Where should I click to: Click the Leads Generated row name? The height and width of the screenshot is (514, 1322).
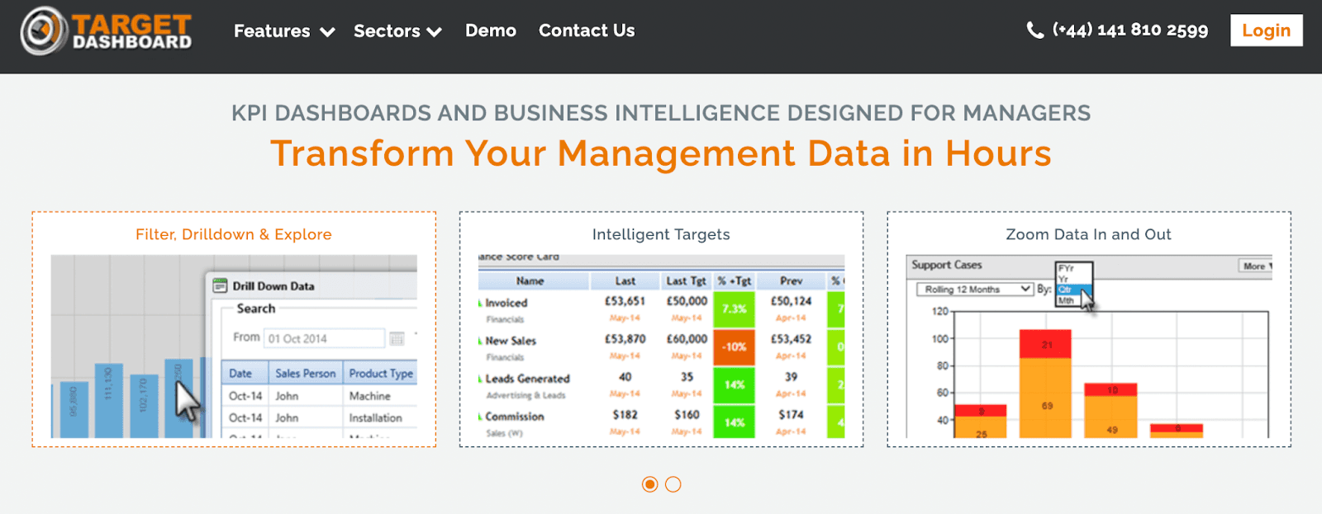pyautogui.click(x=527, y=379)
